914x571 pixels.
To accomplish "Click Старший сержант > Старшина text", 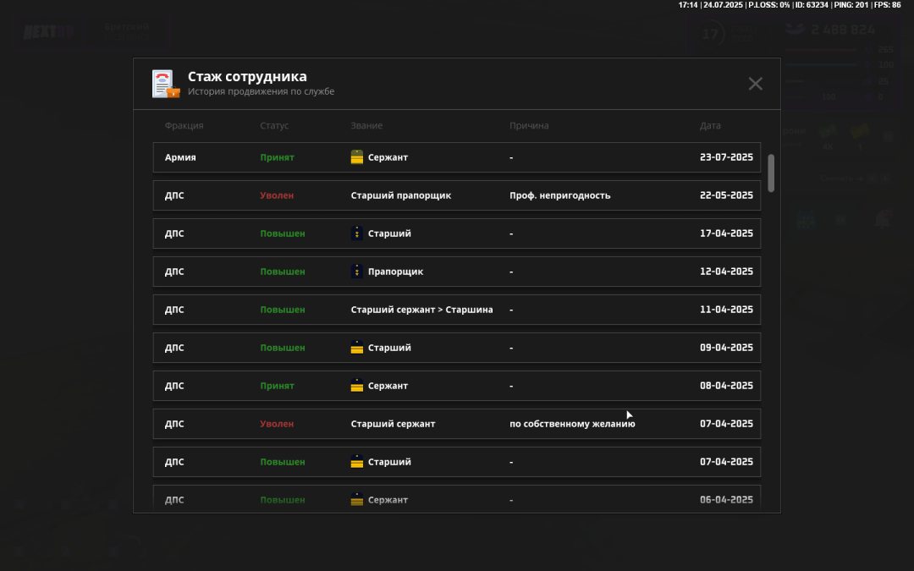I will [x=422, y=310].
